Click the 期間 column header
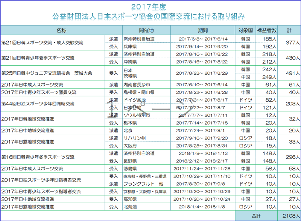Viewport: 301px width, 221px height. click(203, 30)
